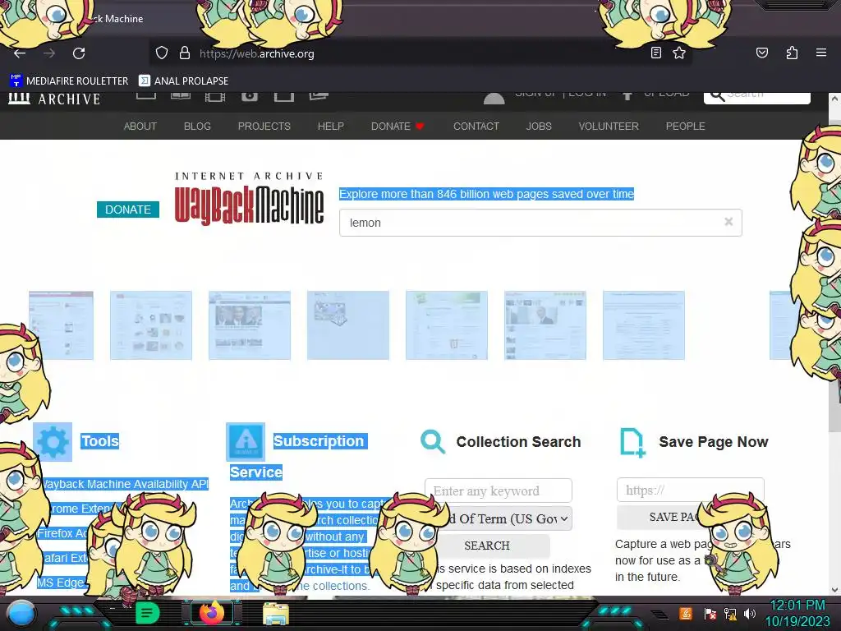Open the HELP menu item

click(x=330, y=126)
